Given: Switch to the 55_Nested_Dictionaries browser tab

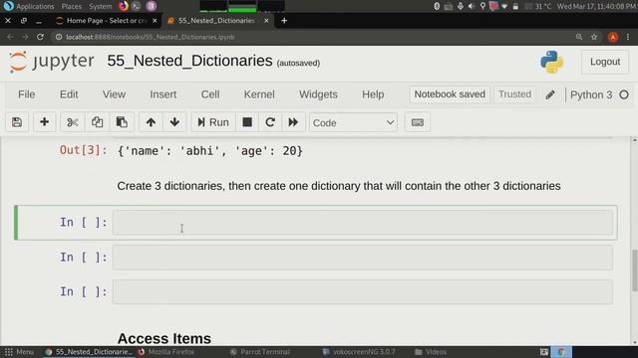Looking at the screenshot, I should click(216, 20).
